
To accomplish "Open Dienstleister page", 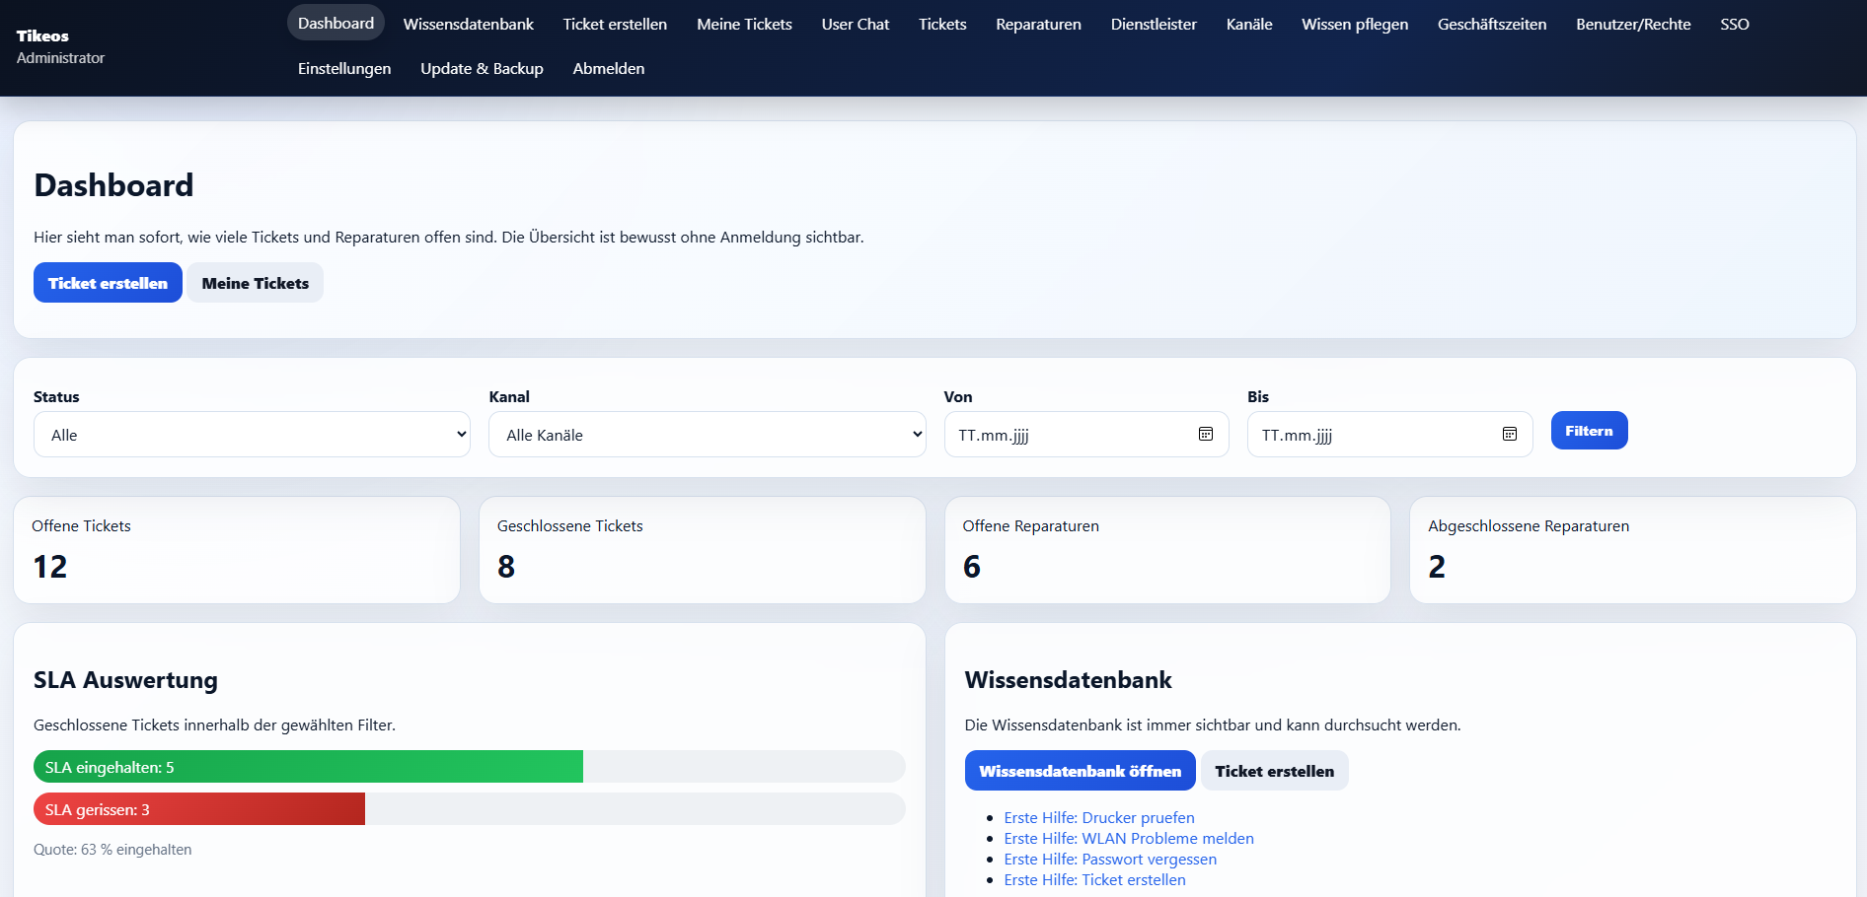I will tap(1154, 24).
